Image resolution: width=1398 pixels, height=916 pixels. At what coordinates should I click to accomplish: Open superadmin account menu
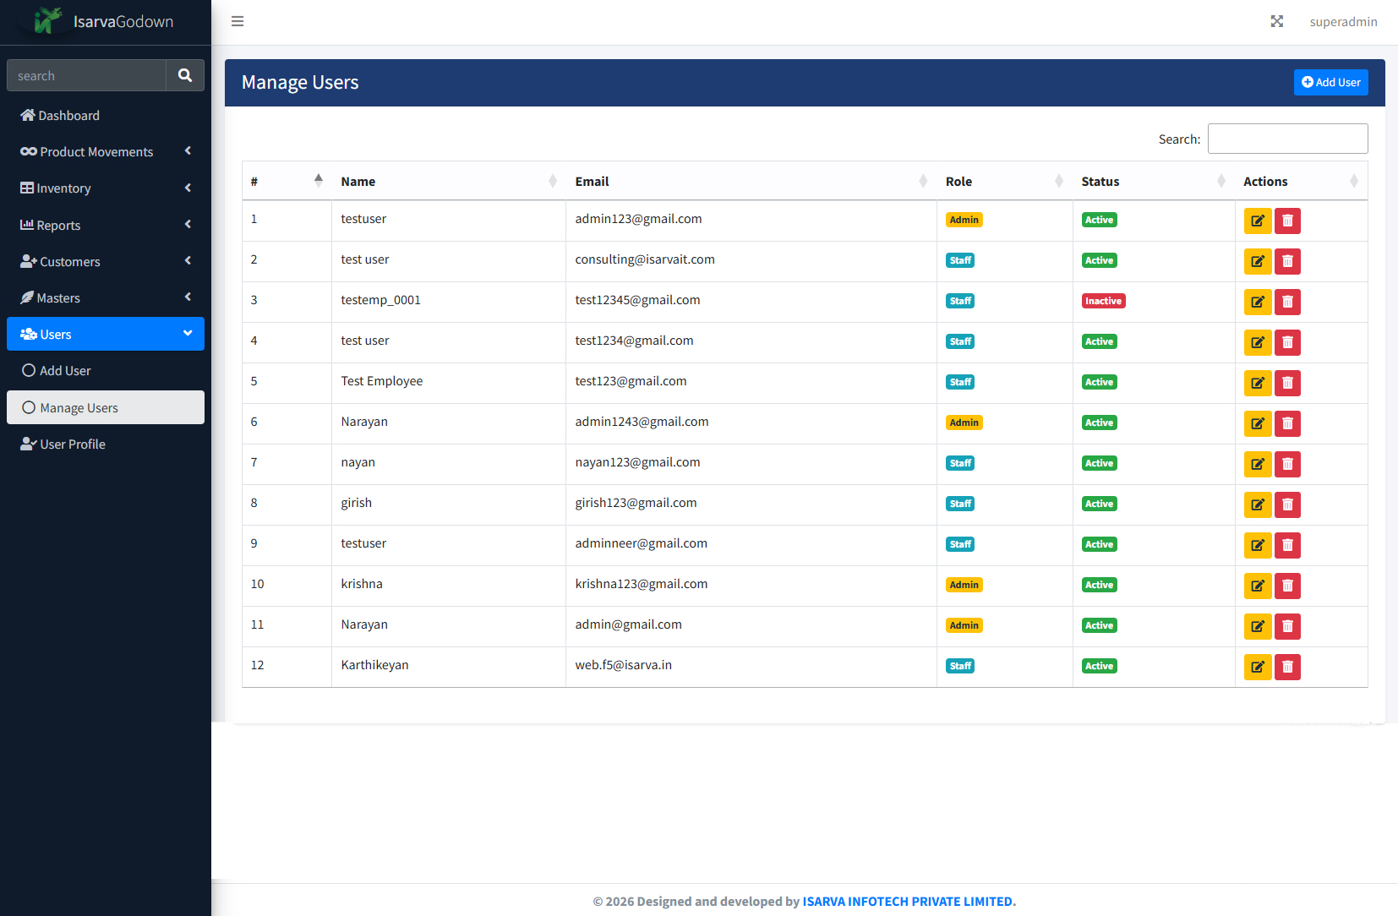[1343, 22]
